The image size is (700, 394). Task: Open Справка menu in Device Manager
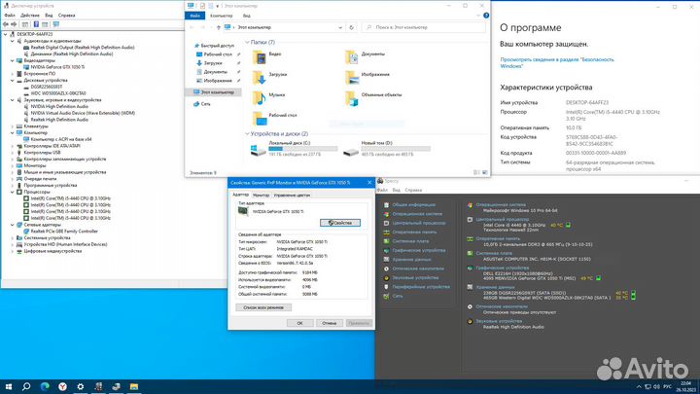click(x=66, y=16)
